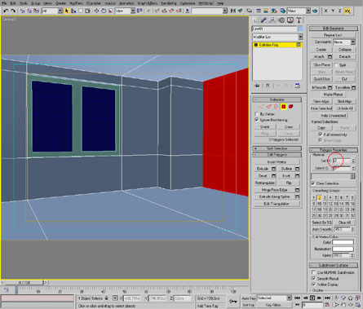Open the Inset settings box icon
Viewport: 363px width, 309px height.
pos(298,176)
